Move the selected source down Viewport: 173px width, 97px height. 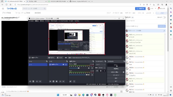[x=64, y=81]
